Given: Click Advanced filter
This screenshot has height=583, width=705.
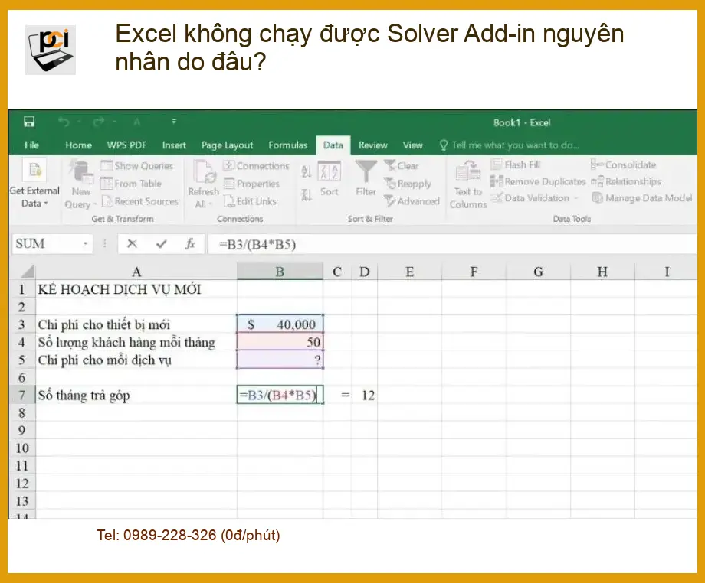Looking at the screenshot, I should pyautogui.click(x=412, y=201).
